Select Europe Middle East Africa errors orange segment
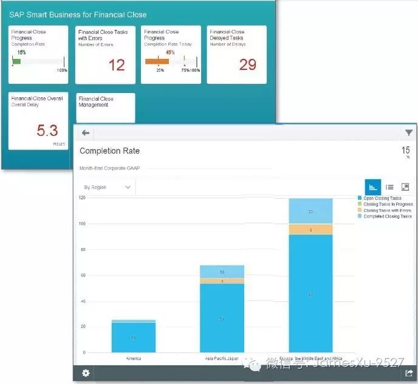Viewport: 418px width, 384px height. pyautogui.click(x=311, y=229)
